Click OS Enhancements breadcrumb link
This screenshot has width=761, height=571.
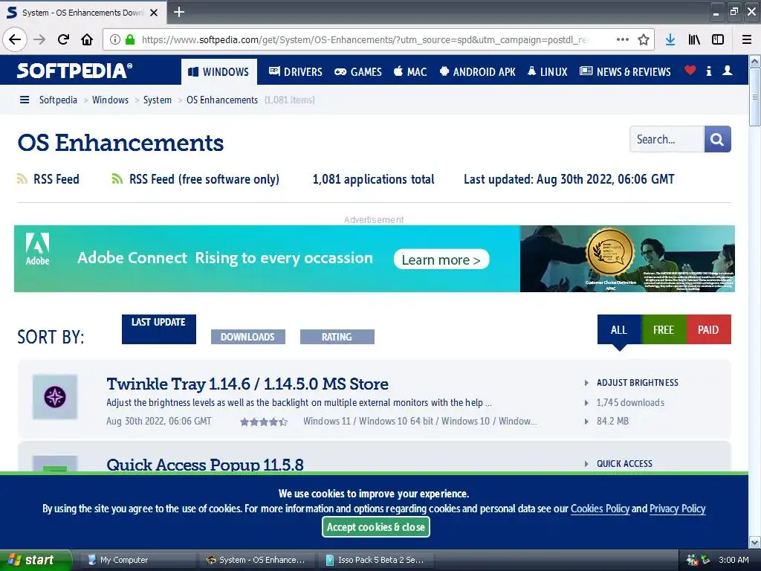[x=222, y=100]
